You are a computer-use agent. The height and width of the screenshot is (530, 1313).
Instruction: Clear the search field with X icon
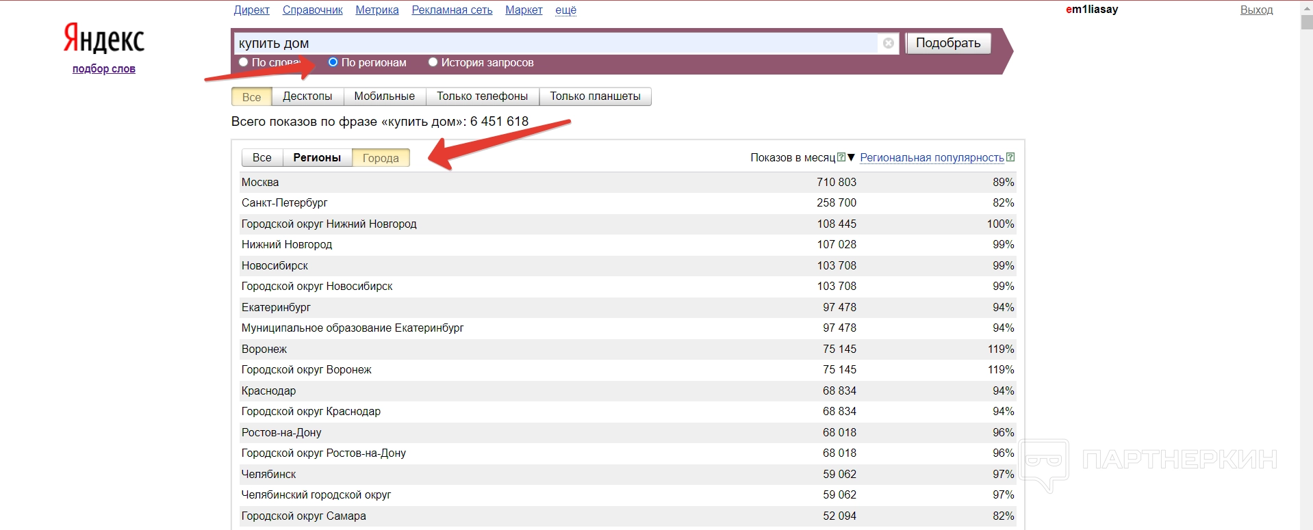(x=888, y=43)
